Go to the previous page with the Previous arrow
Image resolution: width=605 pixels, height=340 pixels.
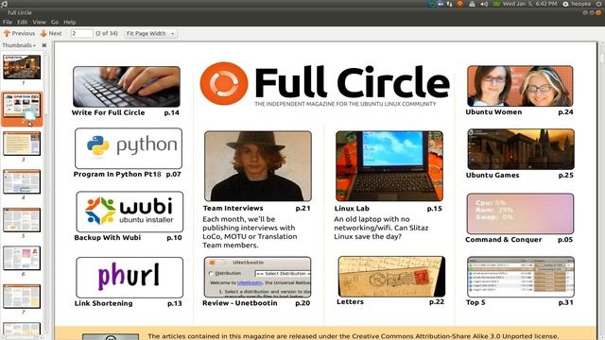point(19,34)
